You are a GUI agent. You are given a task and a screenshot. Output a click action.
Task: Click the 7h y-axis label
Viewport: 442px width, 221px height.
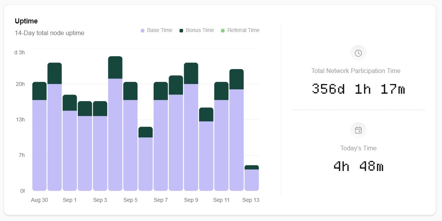[x=22, y=155]
